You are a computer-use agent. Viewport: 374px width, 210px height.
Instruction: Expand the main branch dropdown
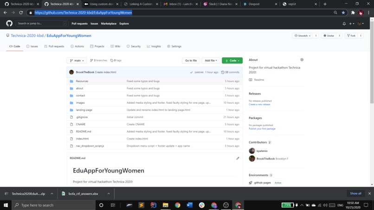click(77, 61)
